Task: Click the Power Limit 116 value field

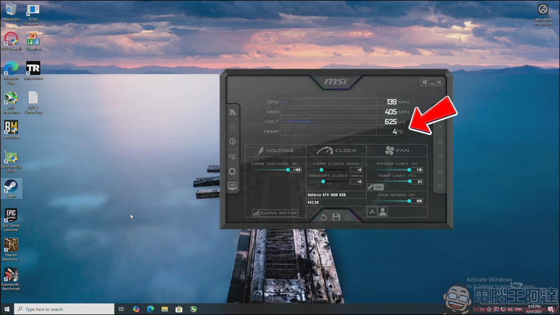Action: (418, 170)
